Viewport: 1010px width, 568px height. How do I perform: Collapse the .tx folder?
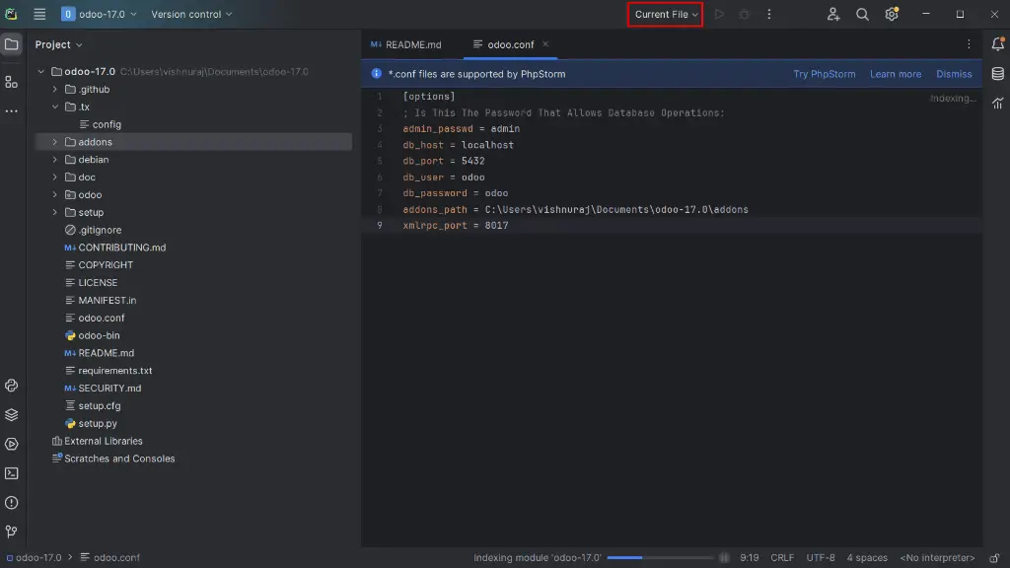[x=55, y=106]
